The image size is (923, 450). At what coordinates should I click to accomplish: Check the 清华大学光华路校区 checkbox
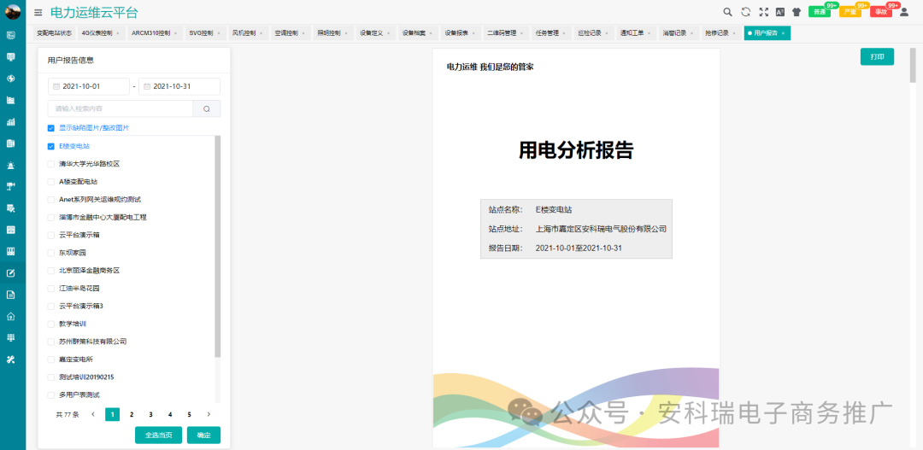point(51,164)
